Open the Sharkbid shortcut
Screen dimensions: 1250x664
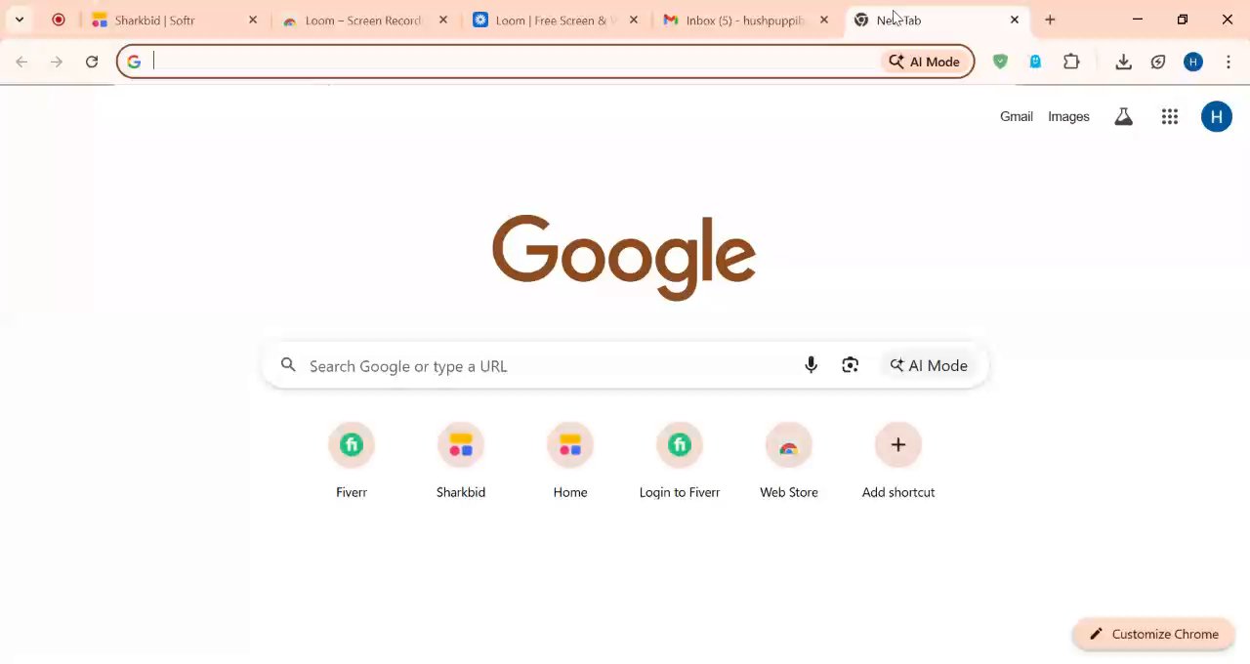(x=461, y=461)
